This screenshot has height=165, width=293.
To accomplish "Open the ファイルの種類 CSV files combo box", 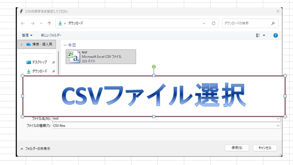I will click(x=166, y=125).
